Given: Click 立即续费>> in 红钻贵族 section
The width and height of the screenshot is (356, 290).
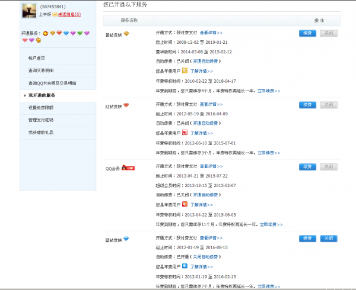Looking at the screenshot, I should pos(269,153).
